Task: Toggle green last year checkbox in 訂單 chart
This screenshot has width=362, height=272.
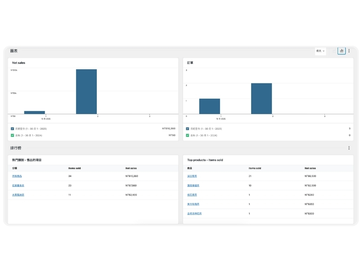Action: point(187,135)
